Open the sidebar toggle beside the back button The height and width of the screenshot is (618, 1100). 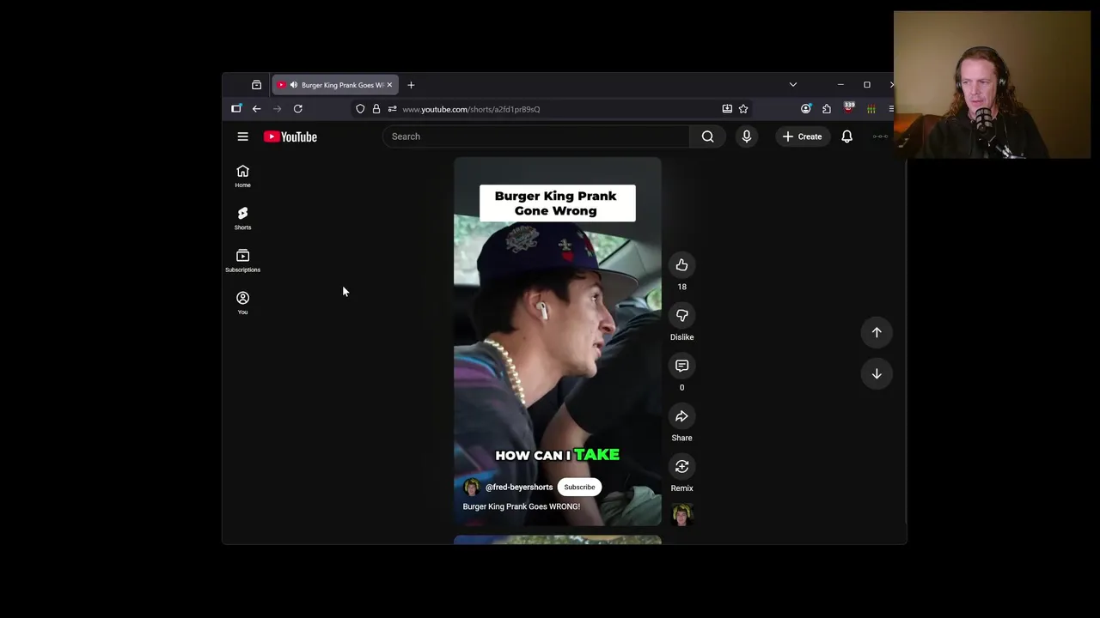236,109
